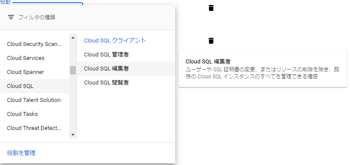This screenshot has width=350, height=165.
Task: Select the Cloud SQL 編集者 role
Action: click(126, 69)
